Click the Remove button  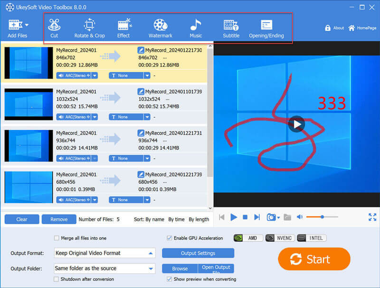[x=59, y=219]
